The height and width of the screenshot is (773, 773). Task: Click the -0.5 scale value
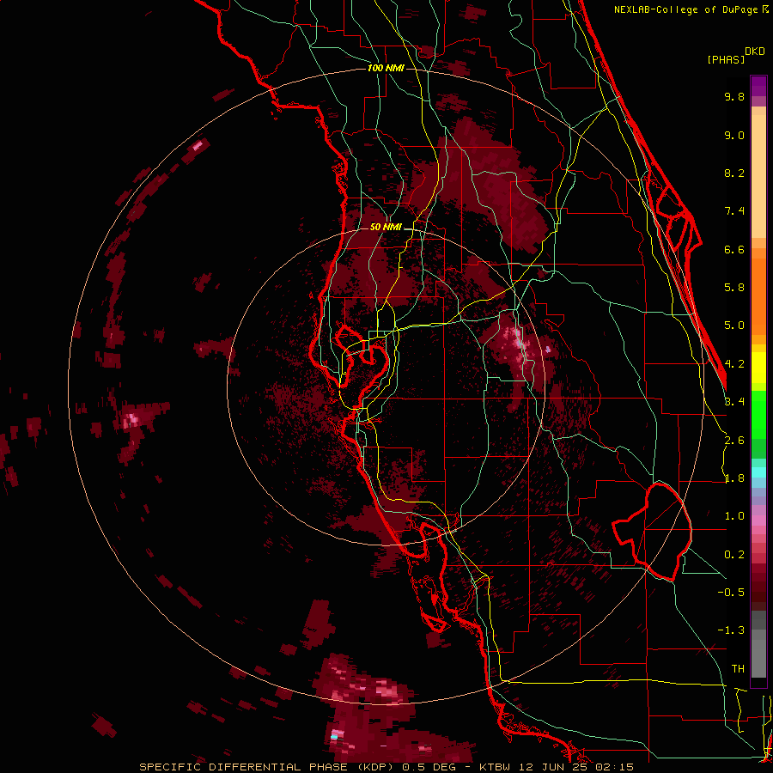point(731,593)
